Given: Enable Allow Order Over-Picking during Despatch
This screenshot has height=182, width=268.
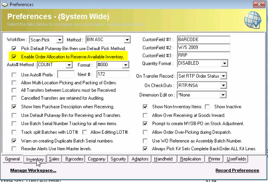Looking at the screenshot, I should pos(145,132).
